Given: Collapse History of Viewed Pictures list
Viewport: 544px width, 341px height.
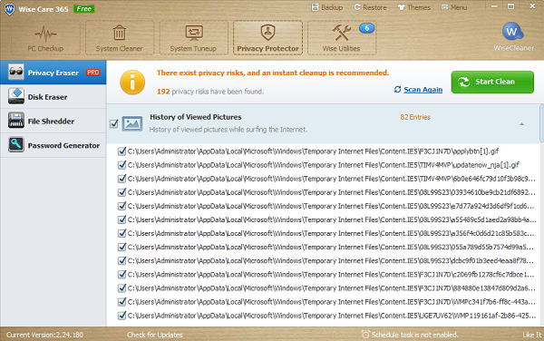Looking at the screenshot, I should [x=521, y=124].
